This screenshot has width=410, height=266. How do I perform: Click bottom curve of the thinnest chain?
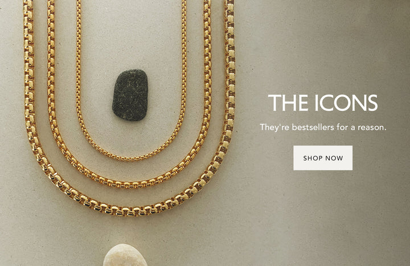click(132, 157)
